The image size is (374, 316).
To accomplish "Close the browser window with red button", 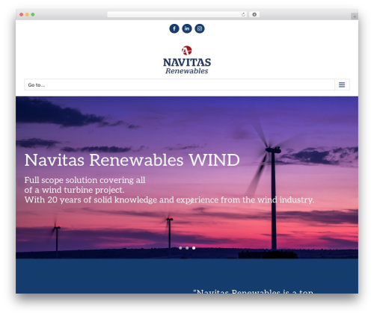I will [x=22, y=14].
